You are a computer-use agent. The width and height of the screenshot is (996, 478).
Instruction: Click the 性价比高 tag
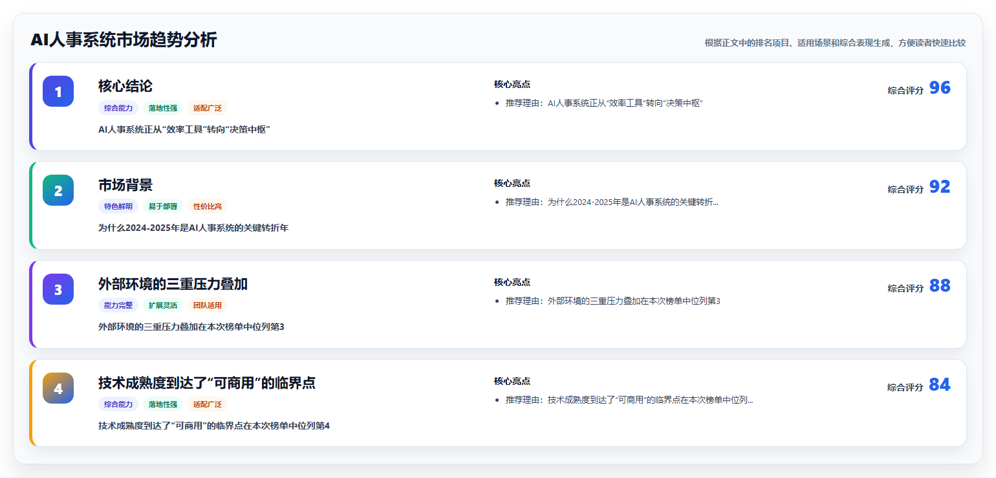[208, 206]
